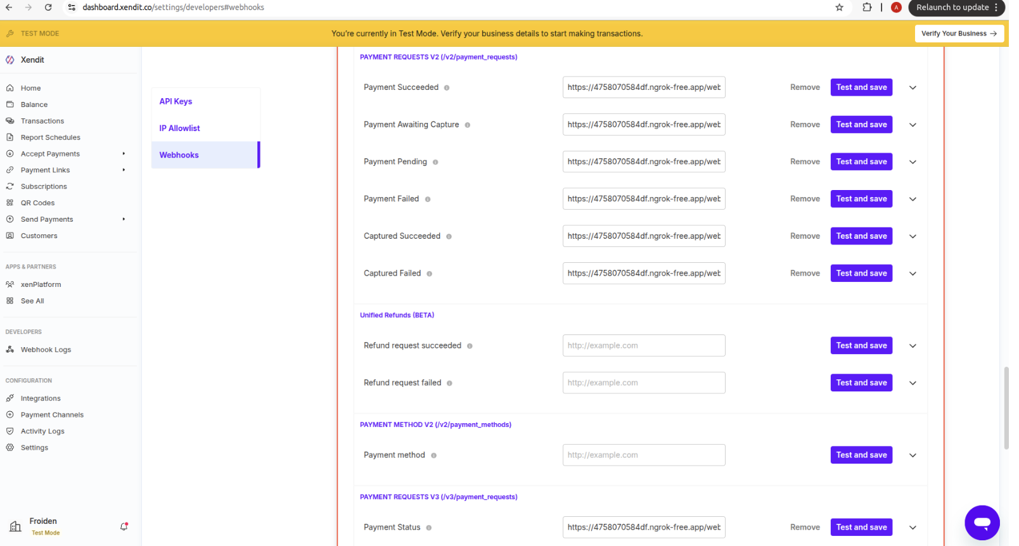Expand the Captured Failed webhook row

click(913, 274)
